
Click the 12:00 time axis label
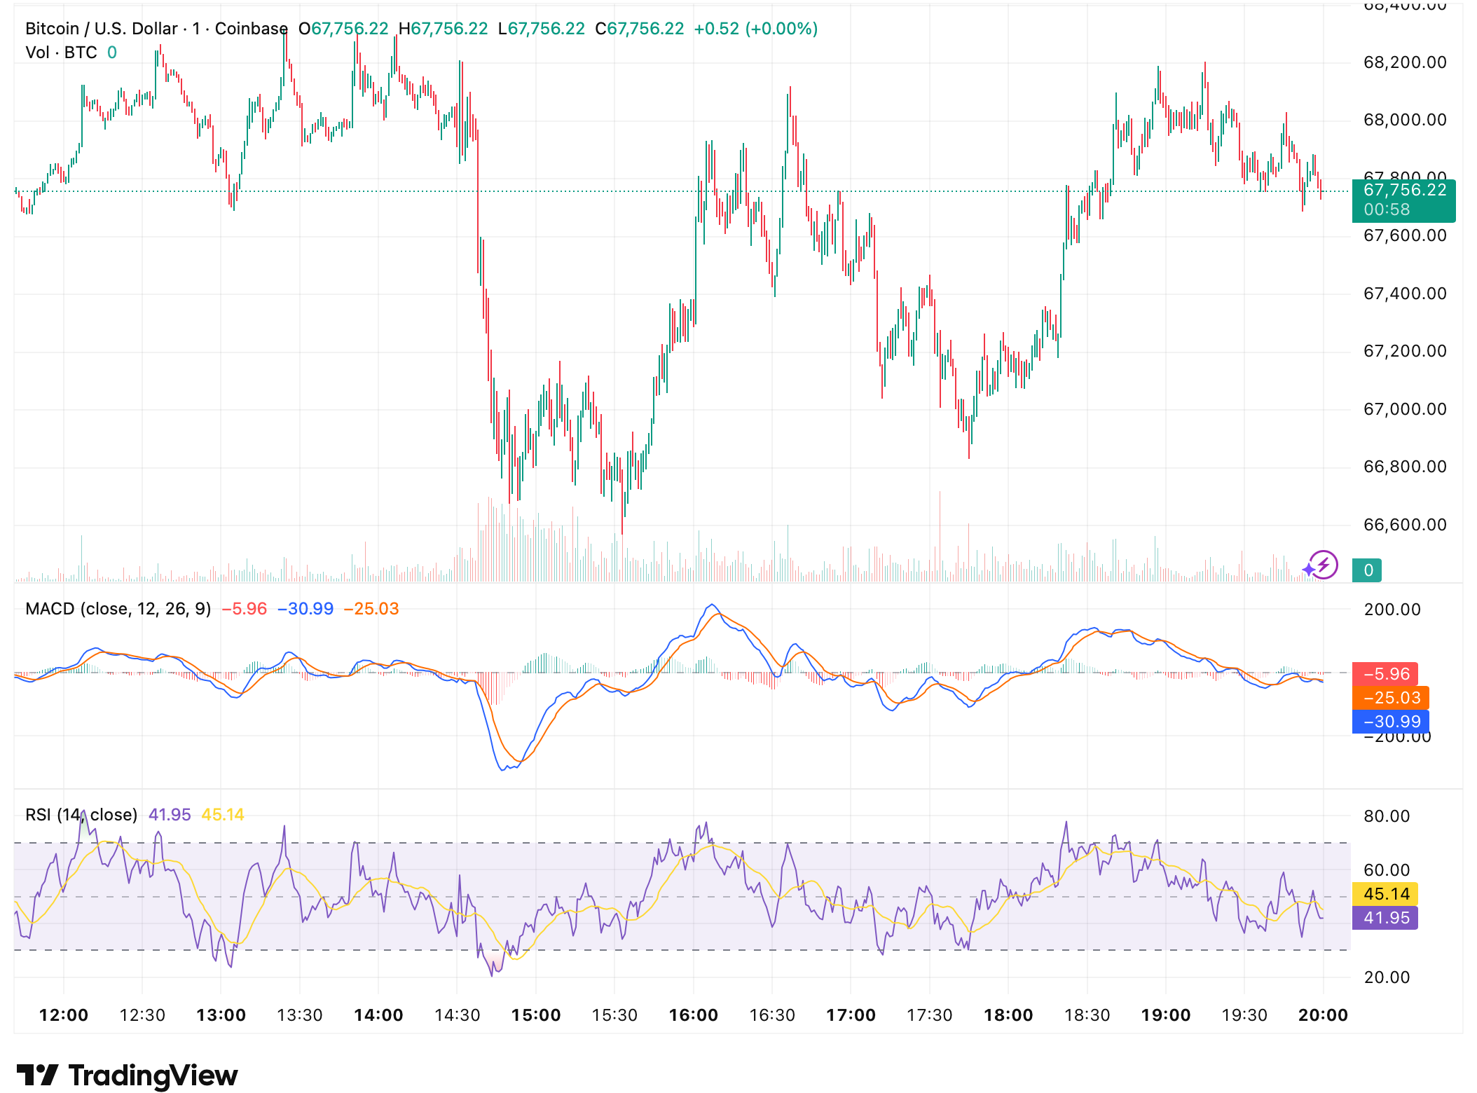click(x=64, y=1015)
